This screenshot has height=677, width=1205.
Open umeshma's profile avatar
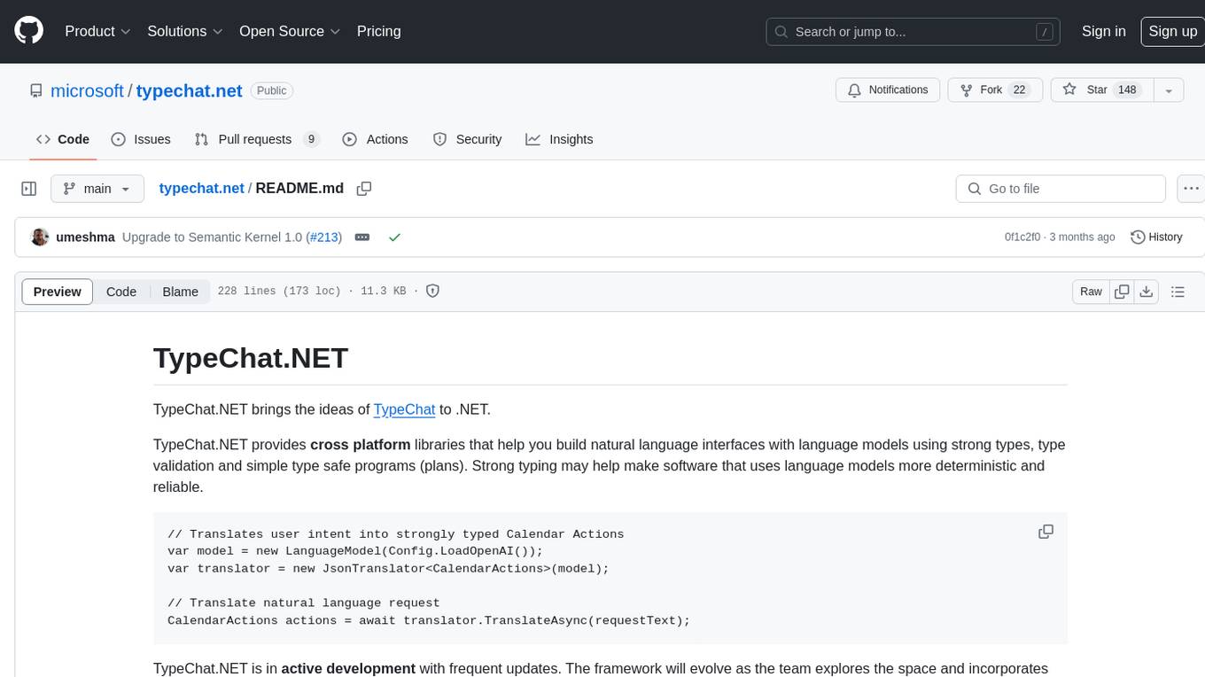[40, 237]
